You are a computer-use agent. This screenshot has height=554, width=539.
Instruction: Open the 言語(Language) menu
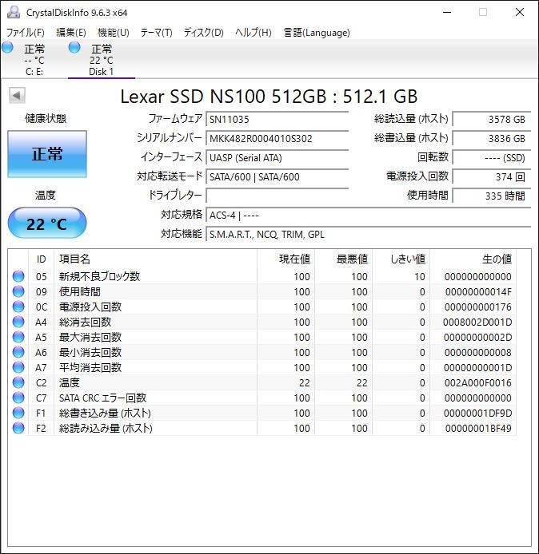coord(317,33)
